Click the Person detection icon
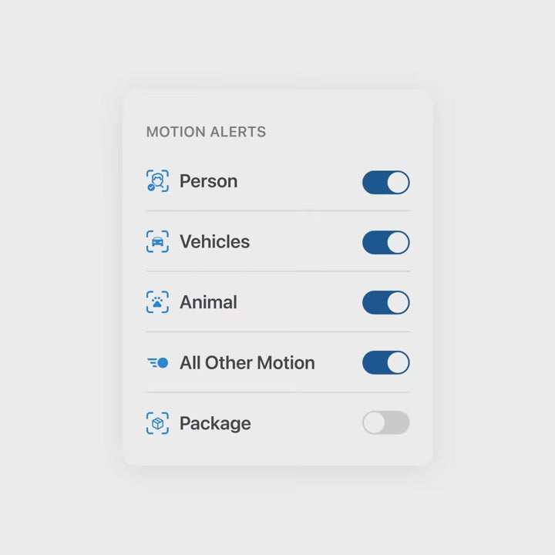This screenshot has height=555, width=555. (x=157, y=181)
